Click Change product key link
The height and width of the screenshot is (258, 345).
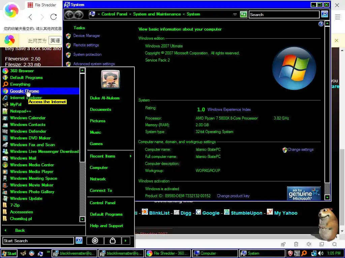click(233, 196)
